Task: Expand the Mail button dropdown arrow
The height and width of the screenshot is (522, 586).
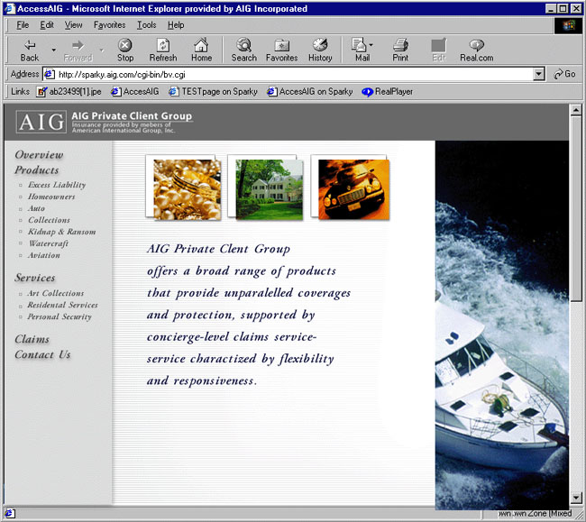Action: (371, 46)
